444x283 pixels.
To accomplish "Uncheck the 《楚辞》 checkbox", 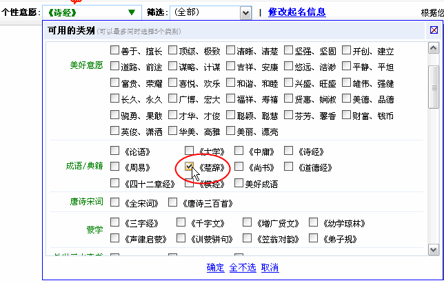I will point(190,167).
